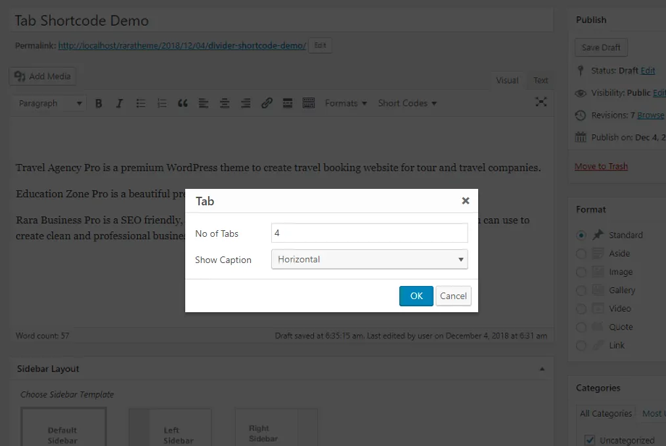Enable distraction-free writing mode

click(x=541, y=102)
